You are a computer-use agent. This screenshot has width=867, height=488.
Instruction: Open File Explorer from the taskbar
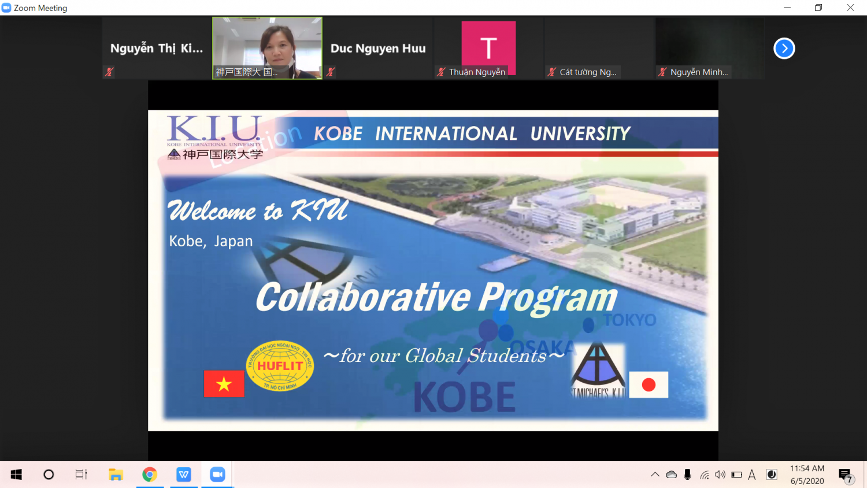click(x=116, y=475)
